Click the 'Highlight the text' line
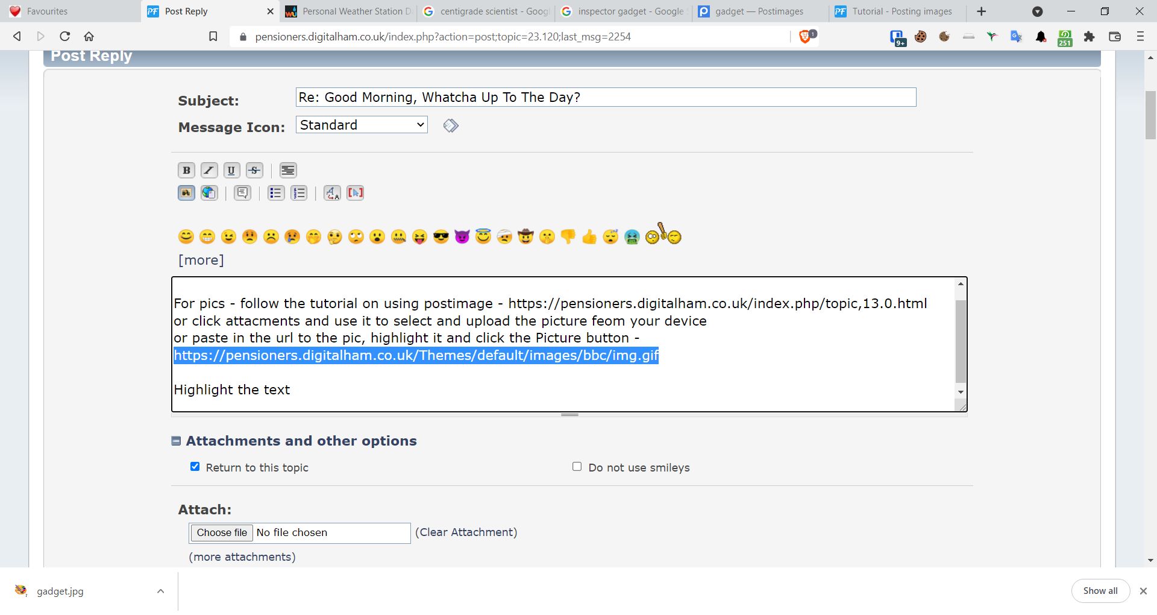Viewport: 1157px width, 615px height. (x=232, y=390)
